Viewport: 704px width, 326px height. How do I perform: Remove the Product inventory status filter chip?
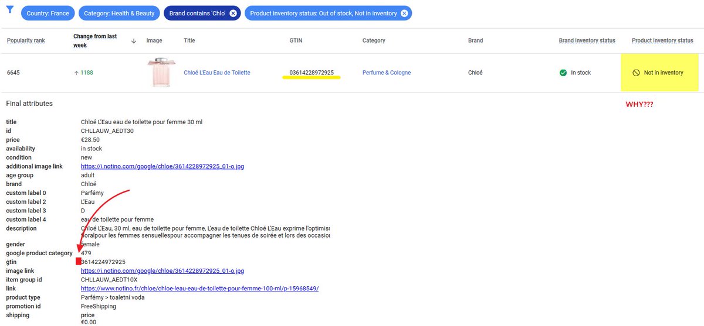(404, 13)
